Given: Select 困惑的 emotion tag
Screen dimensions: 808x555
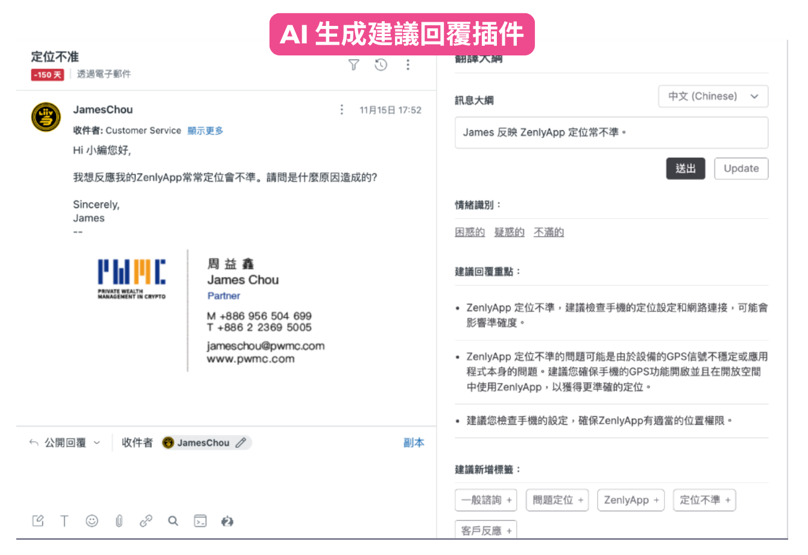Looking at the screenshot, I should click(470, 232).
